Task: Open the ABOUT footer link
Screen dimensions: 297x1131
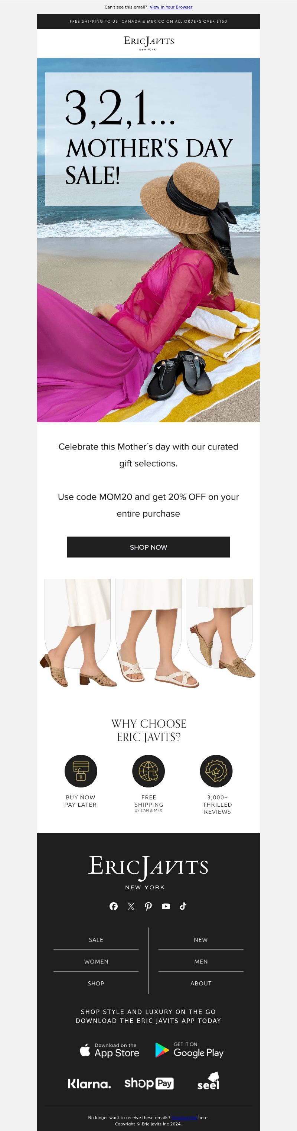Action: click(x=201, y=984)
